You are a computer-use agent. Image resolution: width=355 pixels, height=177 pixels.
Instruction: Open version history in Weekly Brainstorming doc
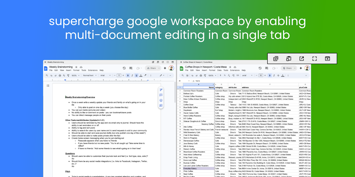(124, 68)
